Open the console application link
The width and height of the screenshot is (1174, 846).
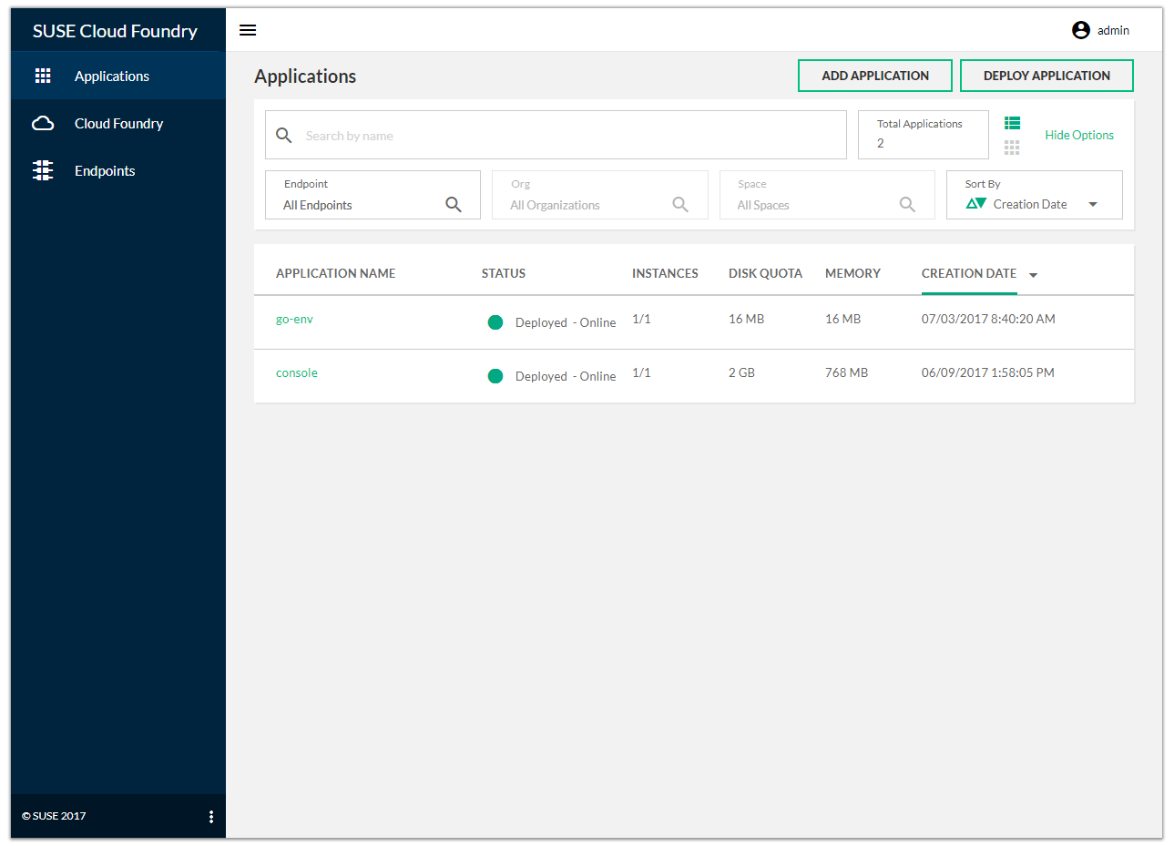(297, 372)
